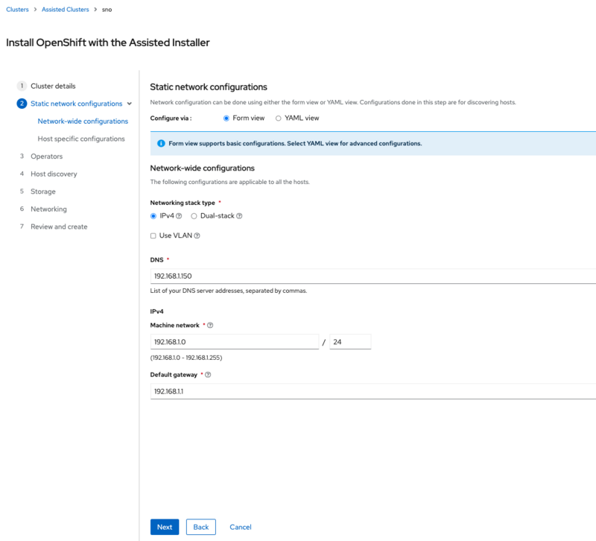Viewport: 596px width, 541px height.
Task: Open the Machine network help icon
Action: pyautogui.click(x=209, y=325)
